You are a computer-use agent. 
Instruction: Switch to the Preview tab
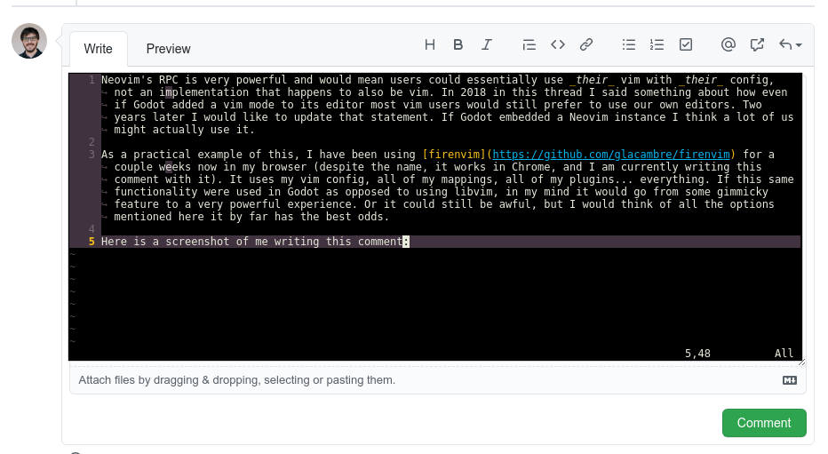tap(168, 49)
